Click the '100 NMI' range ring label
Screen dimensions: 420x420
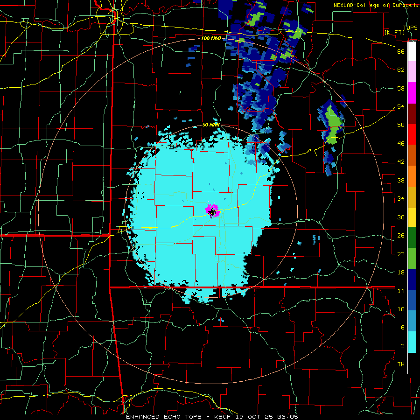coord(211,38)
